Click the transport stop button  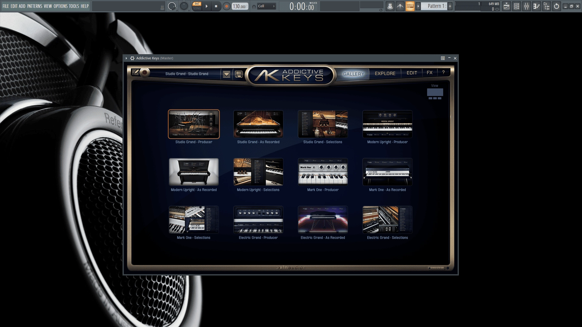(216, 6)
